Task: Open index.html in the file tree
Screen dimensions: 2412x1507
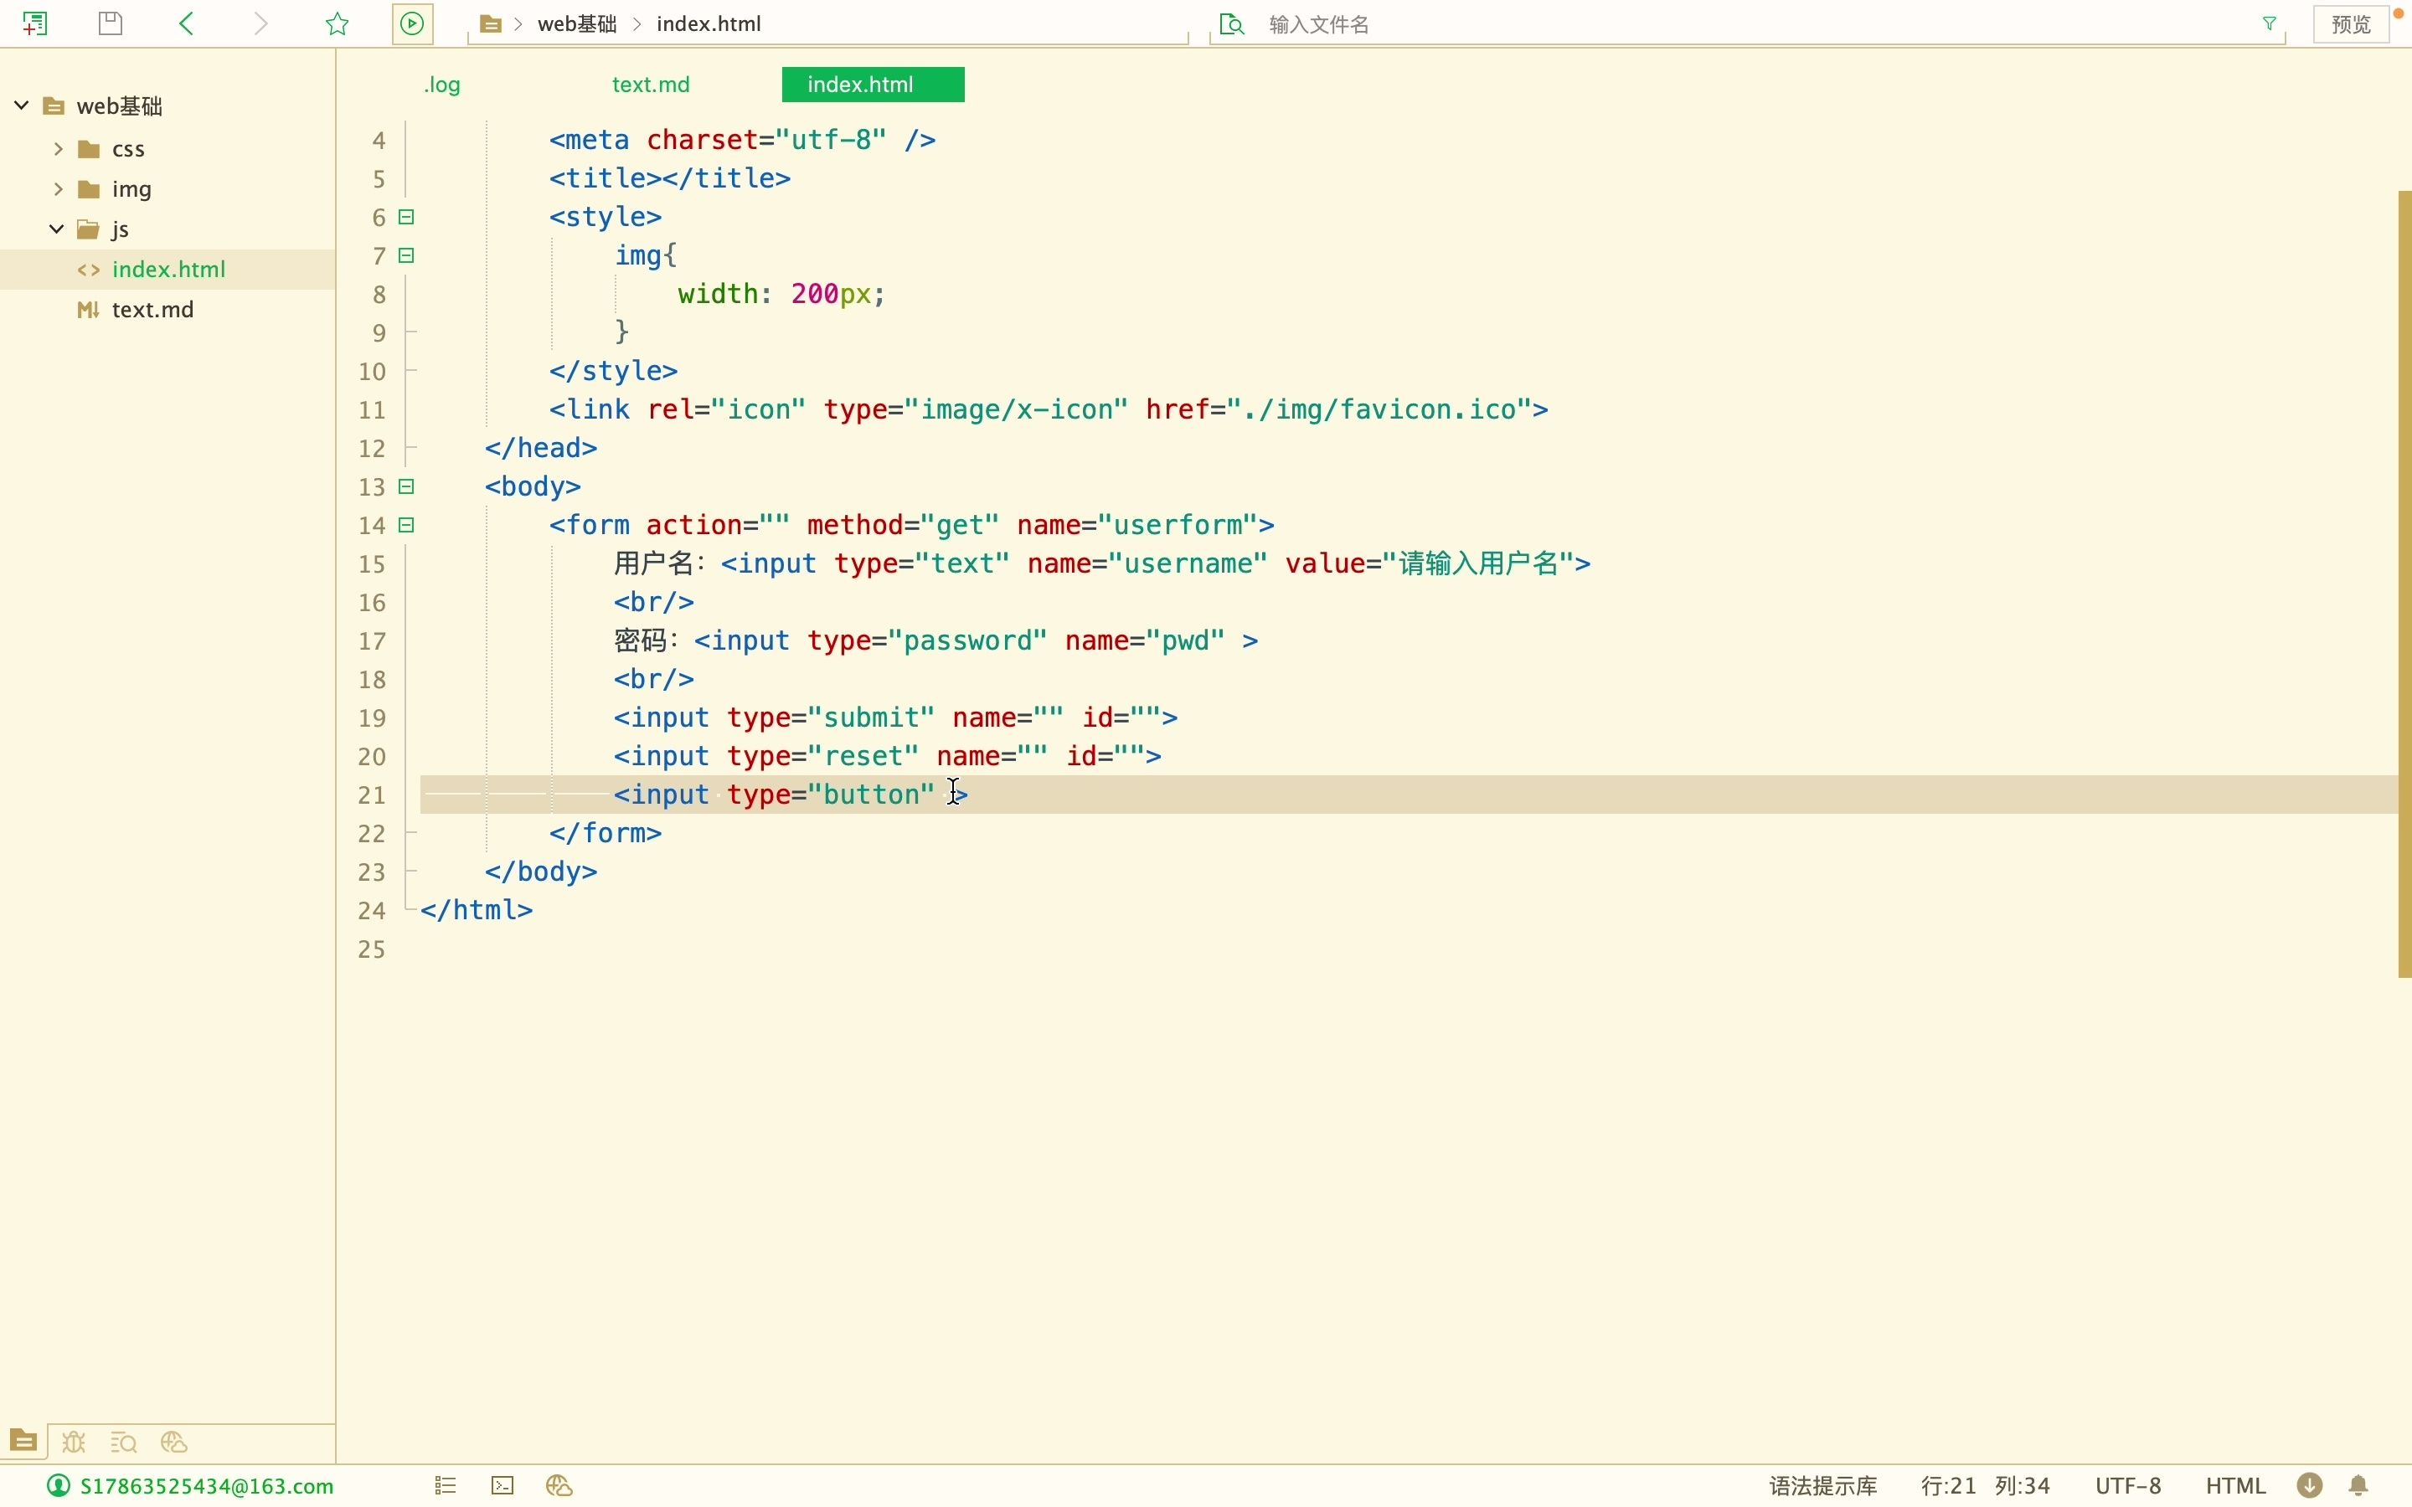Action: [x=167, y=269]
